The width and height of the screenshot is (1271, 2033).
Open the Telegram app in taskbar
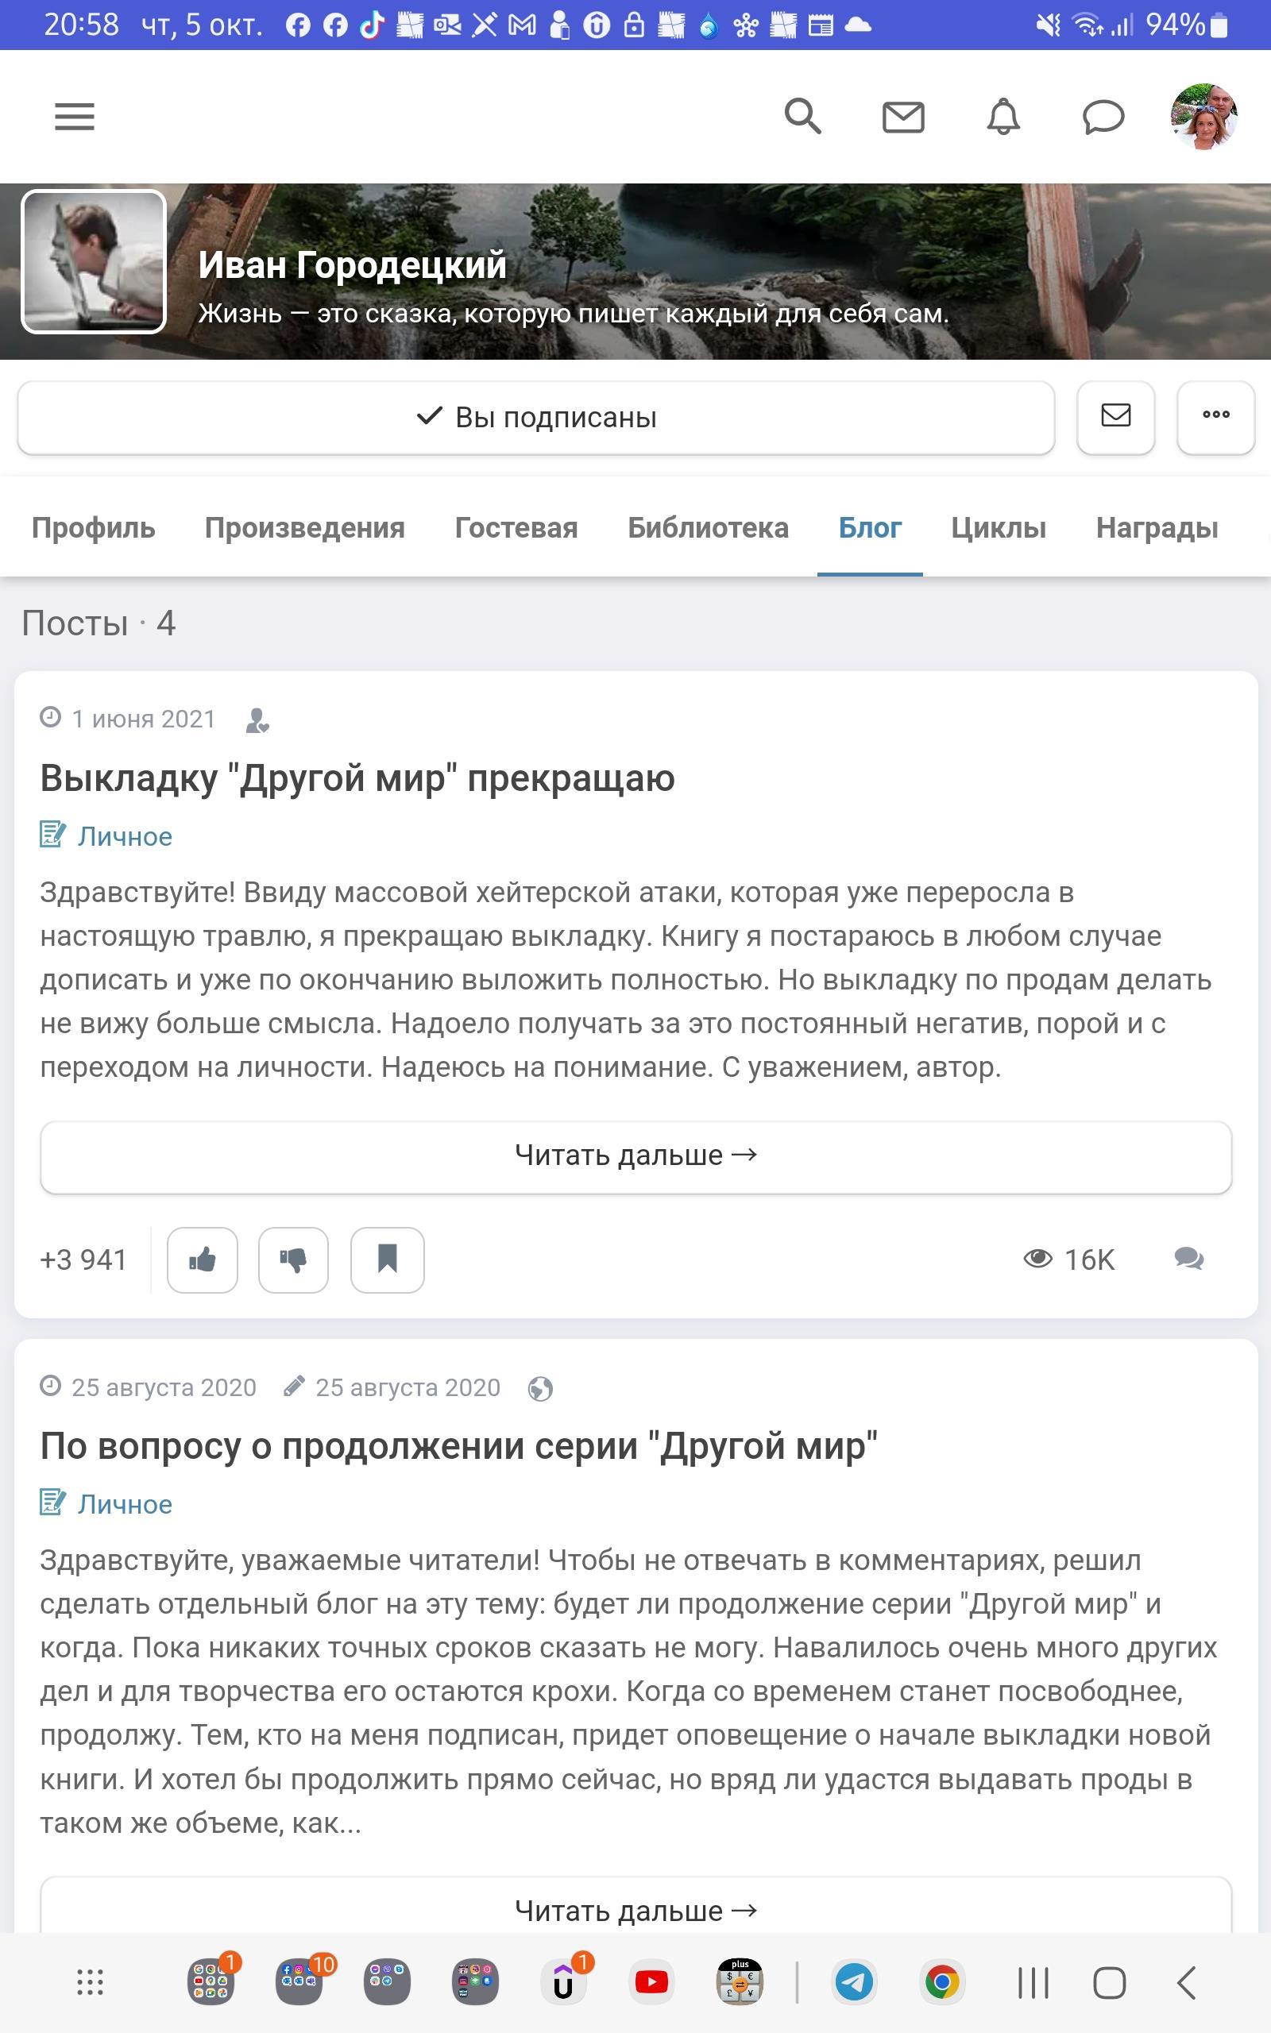pos(854,1981)
